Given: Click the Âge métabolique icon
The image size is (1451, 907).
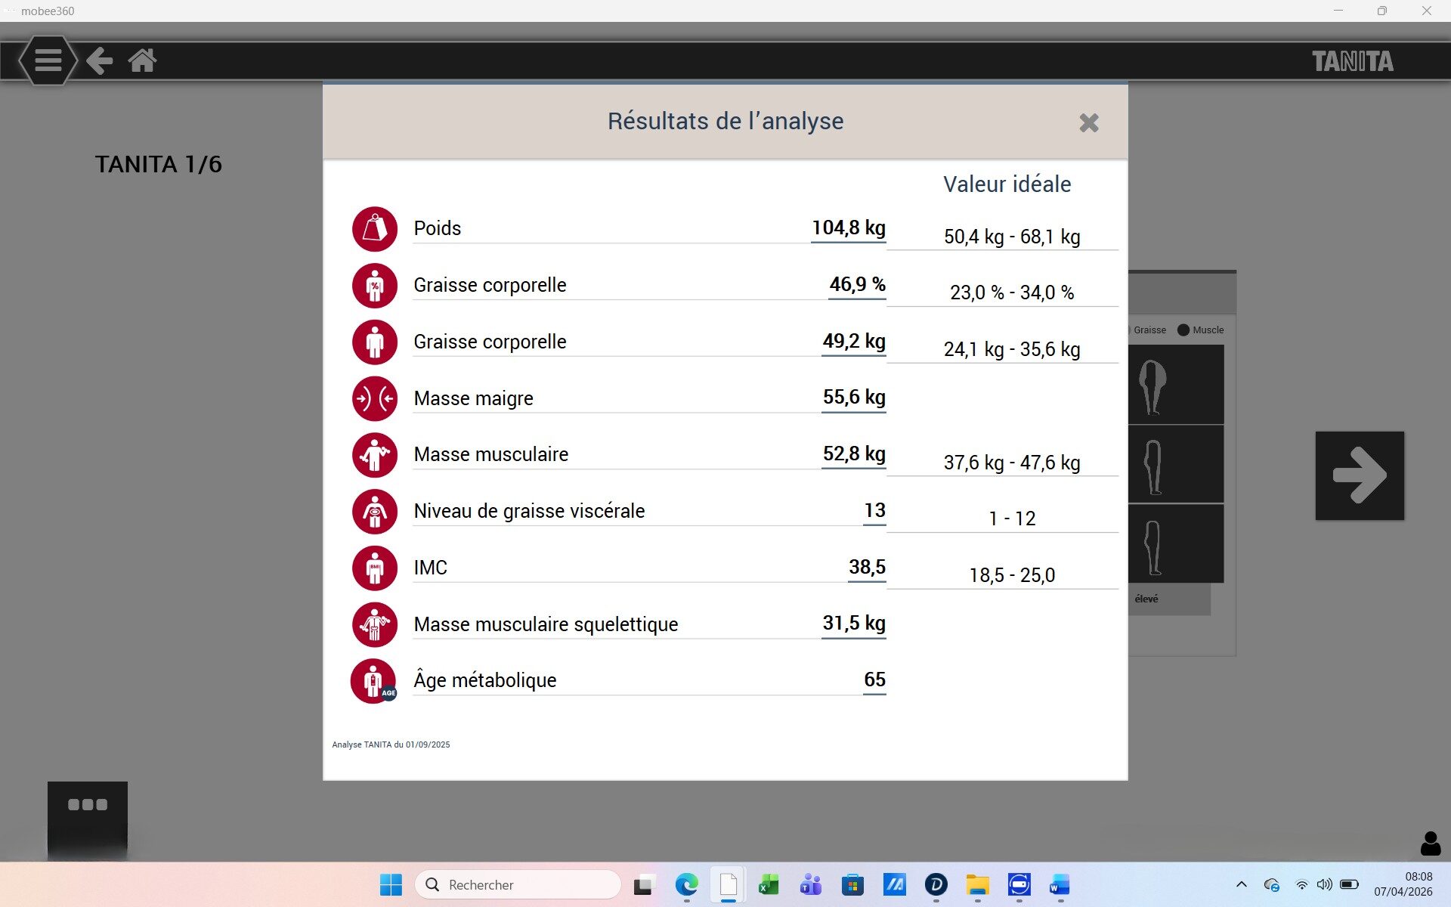Looking at the screenshot, I should (x=374, y=681).
